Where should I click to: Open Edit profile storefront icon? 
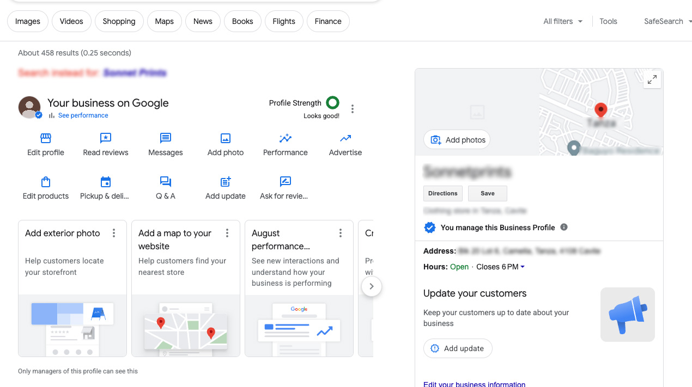46,138
